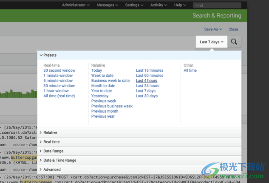
Task: Collapse the Presets section
Action: tap(139, 55)
